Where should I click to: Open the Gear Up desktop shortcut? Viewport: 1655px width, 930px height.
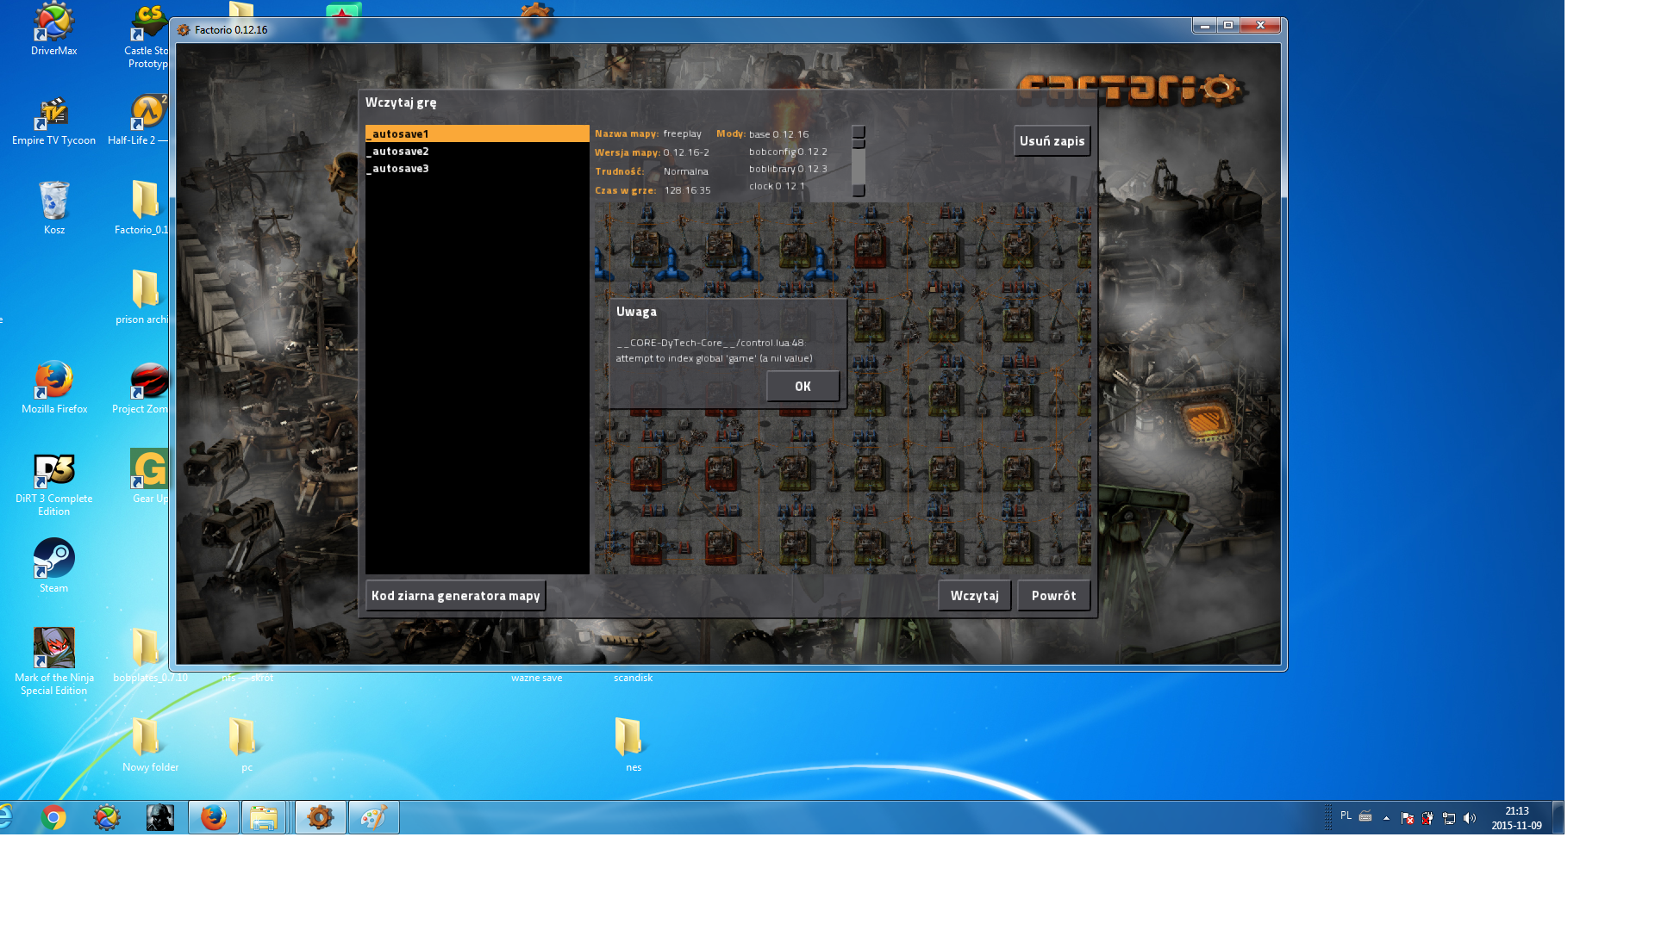pyautogui.click(x=149, y=476)
